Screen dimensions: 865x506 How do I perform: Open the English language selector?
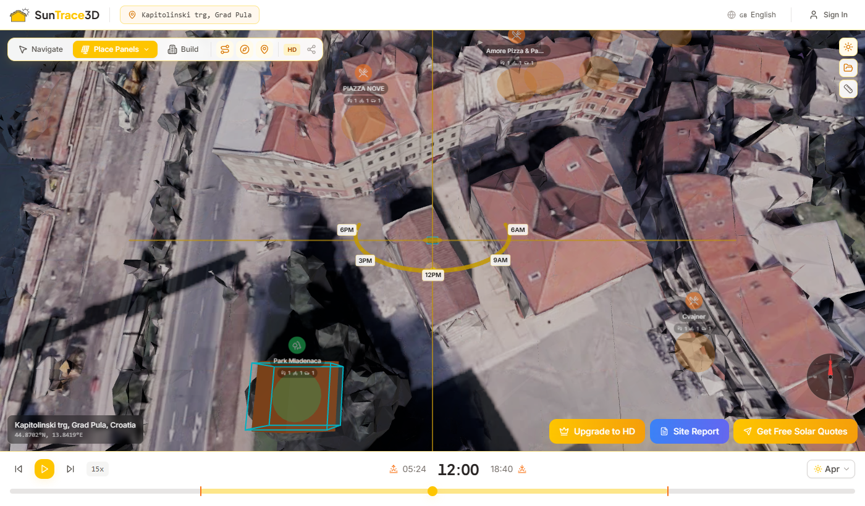(x=752, y=15)
